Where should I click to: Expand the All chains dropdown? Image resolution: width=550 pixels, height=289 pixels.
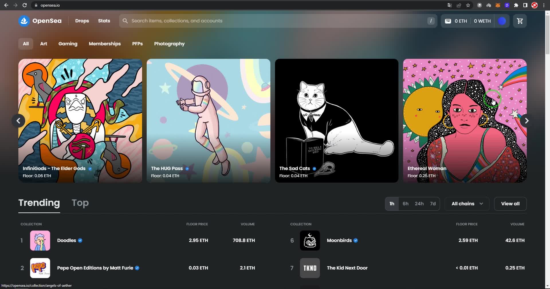[x=467, y=204]
